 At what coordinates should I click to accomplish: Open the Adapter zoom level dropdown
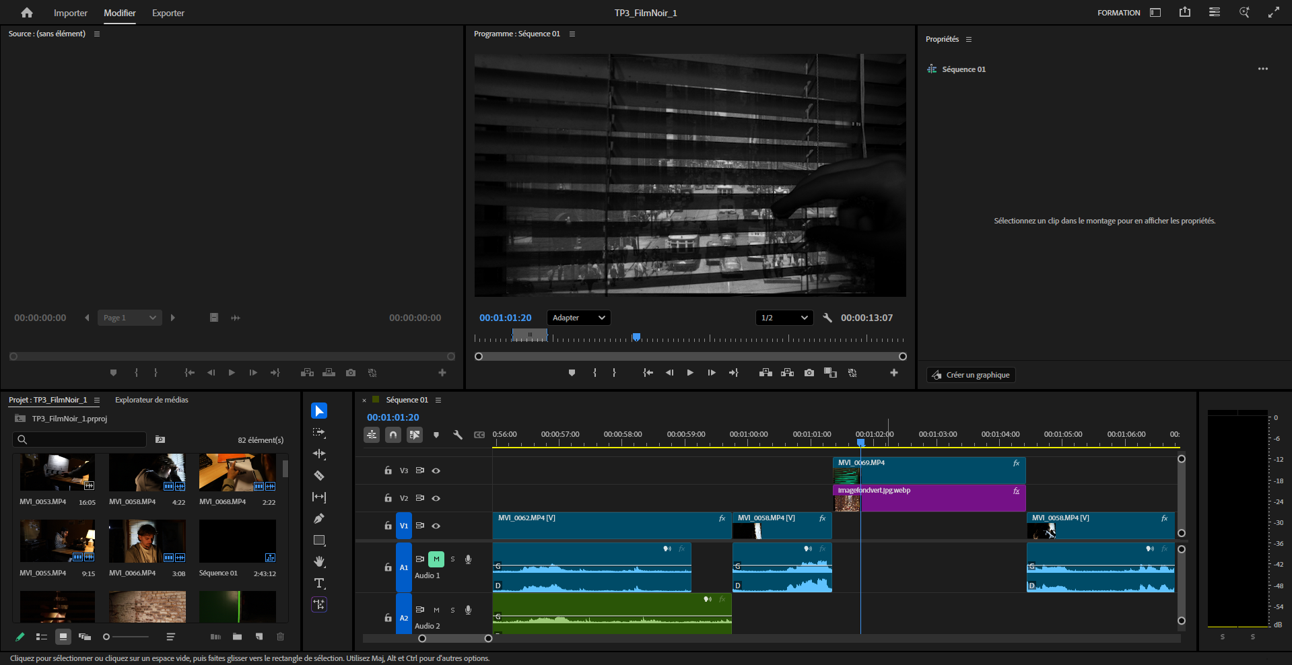[578, 318]
